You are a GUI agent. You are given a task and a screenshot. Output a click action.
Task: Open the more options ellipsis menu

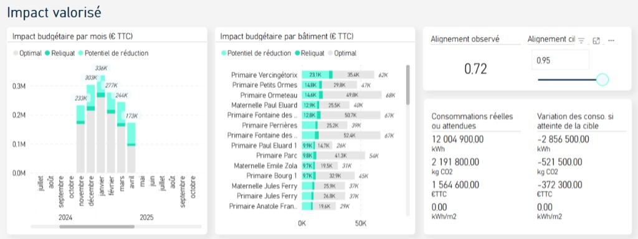coord(611,40)
